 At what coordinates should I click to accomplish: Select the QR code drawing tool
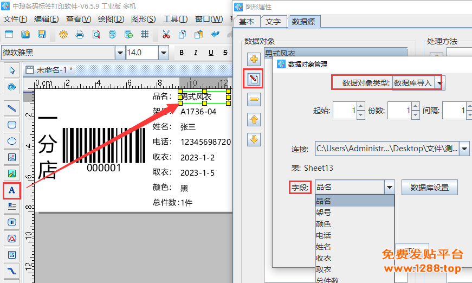(x=12, y=255)
